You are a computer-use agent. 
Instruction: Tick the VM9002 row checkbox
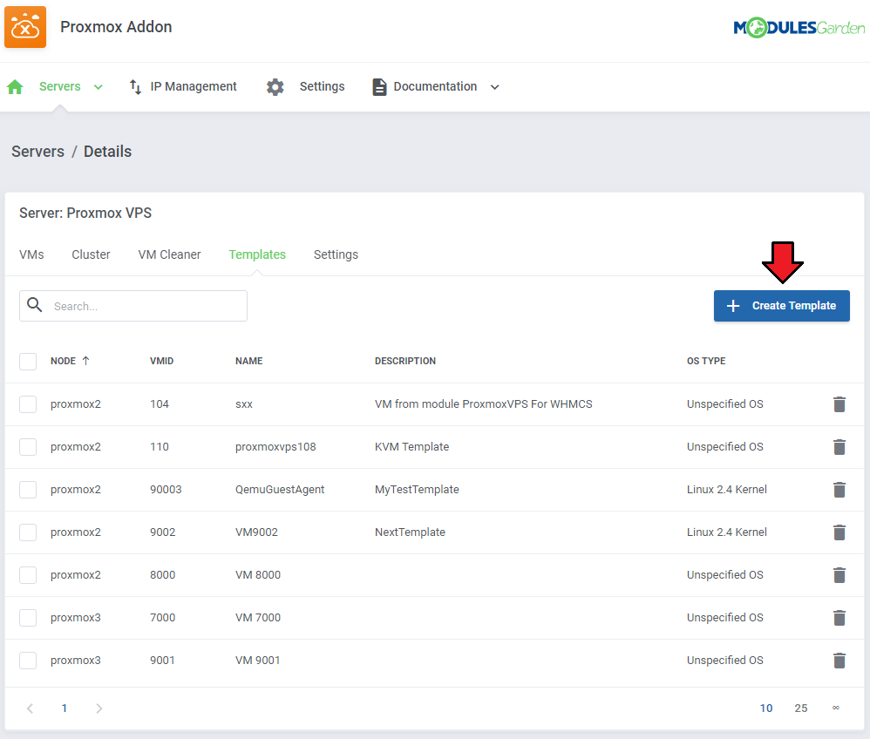28,532
